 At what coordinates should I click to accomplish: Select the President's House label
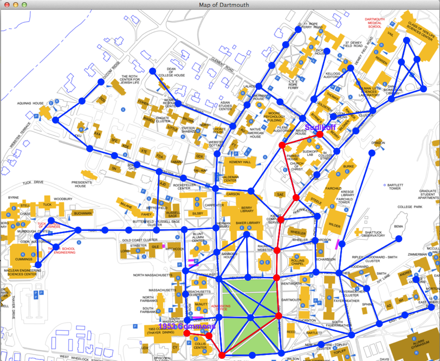[x=81, y=184]
